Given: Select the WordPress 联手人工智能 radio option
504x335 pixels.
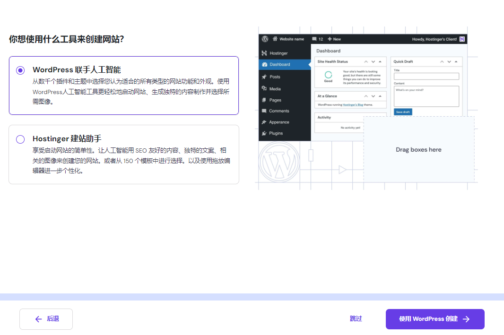Looking at the screenshot, I should (20, 70).
